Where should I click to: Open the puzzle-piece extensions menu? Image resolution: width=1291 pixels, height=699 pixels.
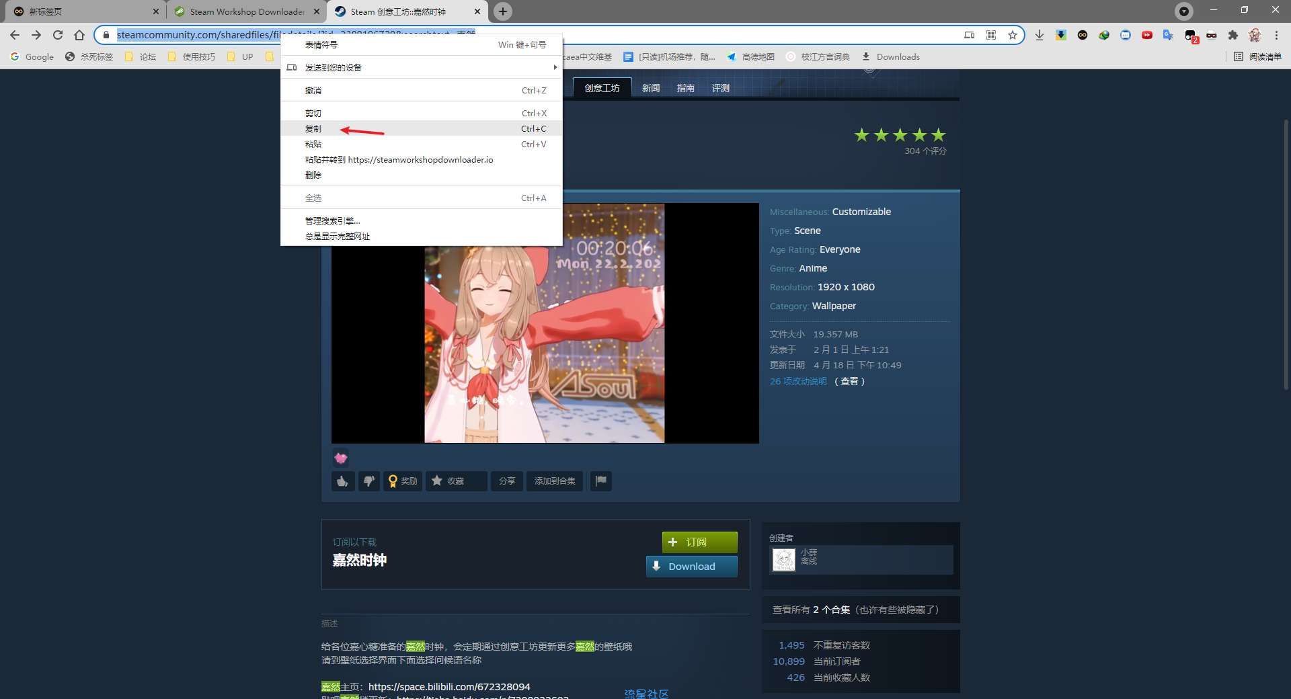(1233, 35)
